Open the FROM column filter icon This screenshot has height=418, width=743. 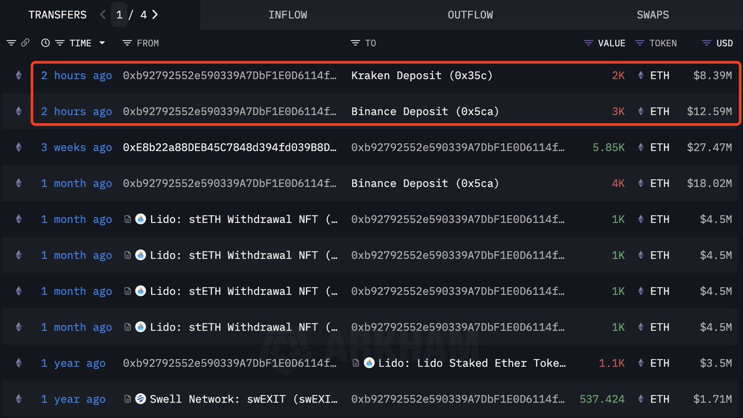tap(127, 43)
